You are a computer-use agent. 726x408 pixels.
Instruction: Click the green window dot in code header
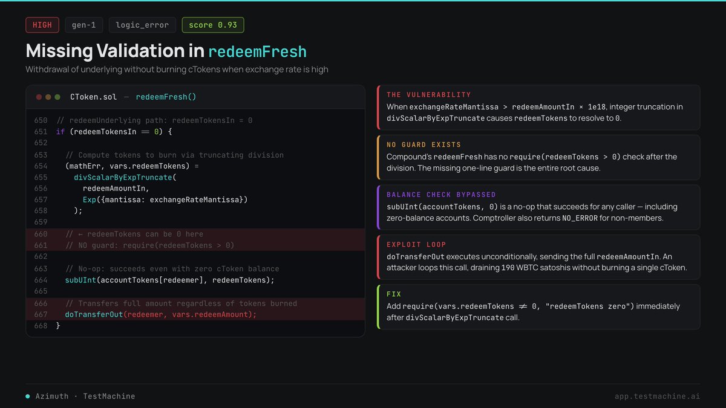click(57, 97)
